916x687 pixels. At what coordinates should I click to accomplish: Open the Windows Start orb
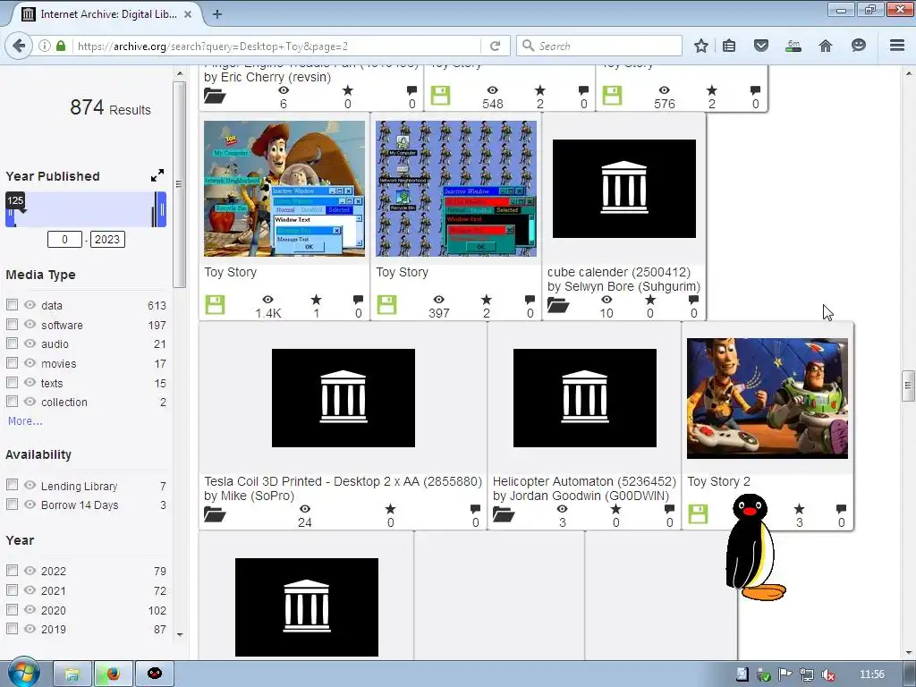click(x=23, y=673)
